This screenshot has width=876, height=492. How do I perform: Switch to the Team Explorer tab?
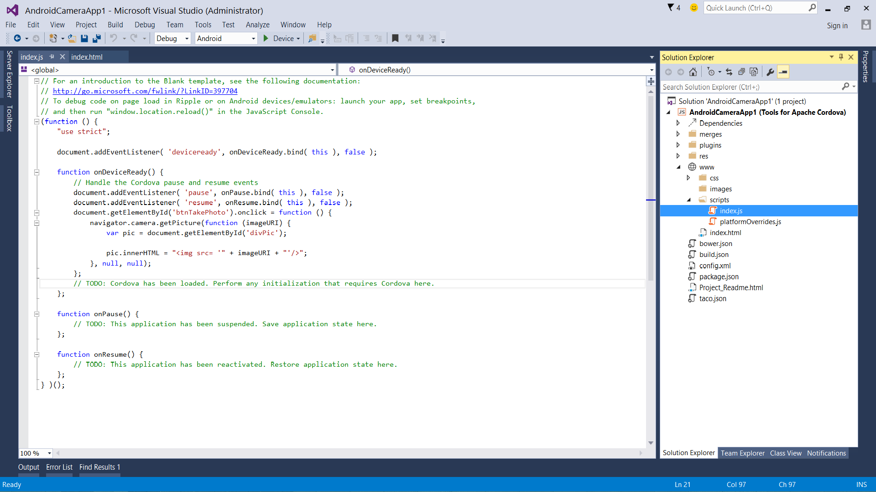[742, 453]
